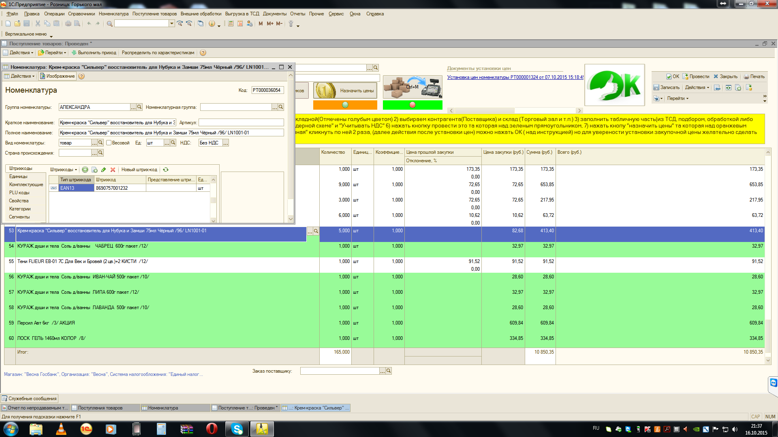This screenshot has width=778, height=437.
Task: Edit barcode with the green pencil icon
Action: (104, 170)
